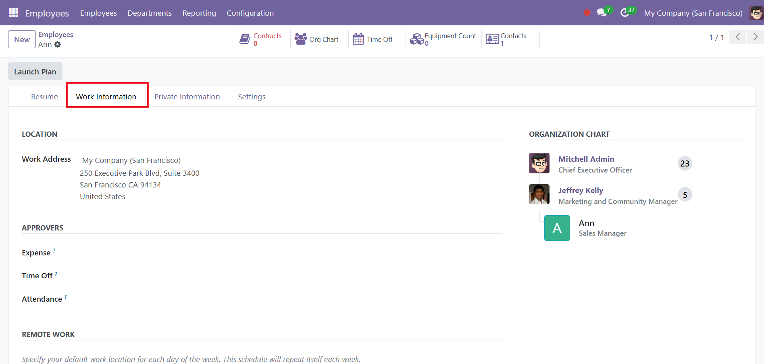
Task: Click Ann's name in the org chart
Action: (587, 223)
